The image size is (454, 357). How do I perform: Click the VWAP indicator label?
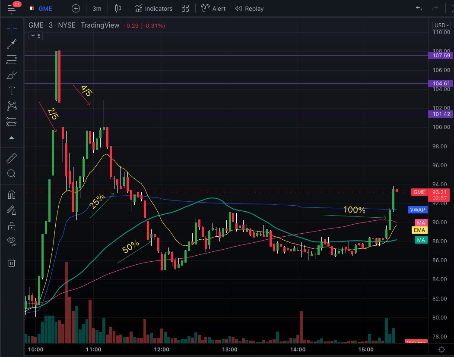[418, 210]
